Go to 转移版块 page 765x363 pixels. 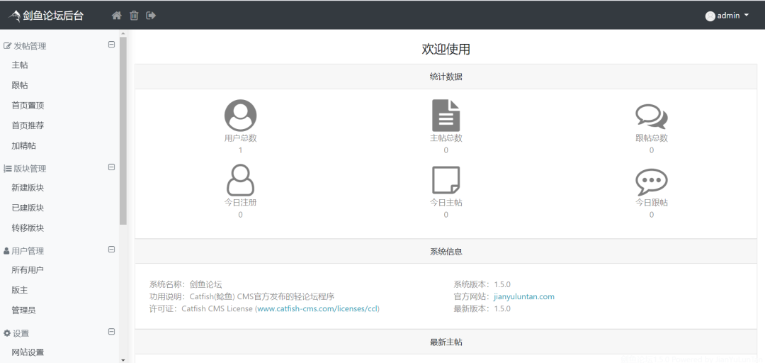tap(28, 228)
